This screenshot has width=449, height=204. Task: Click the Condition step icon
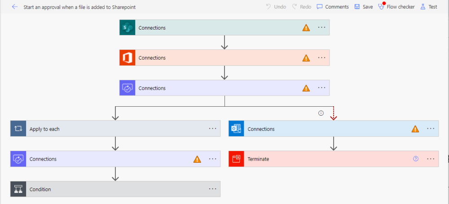coord(18,189)
